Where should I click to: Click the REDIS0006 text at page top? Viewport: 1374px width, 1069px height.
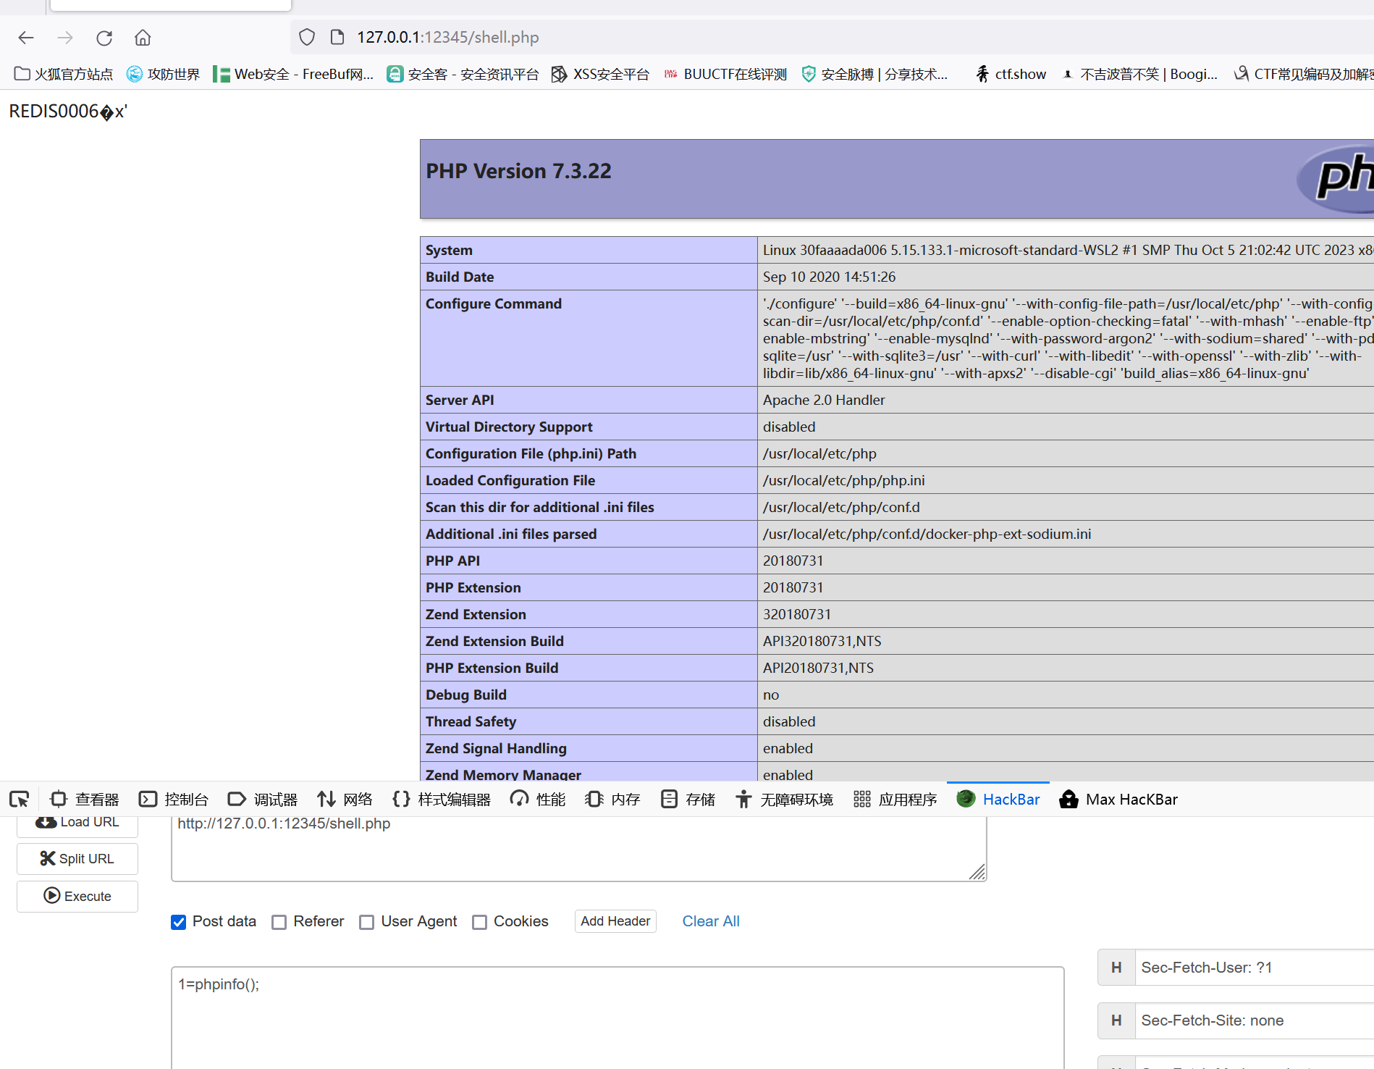[68, 112]
